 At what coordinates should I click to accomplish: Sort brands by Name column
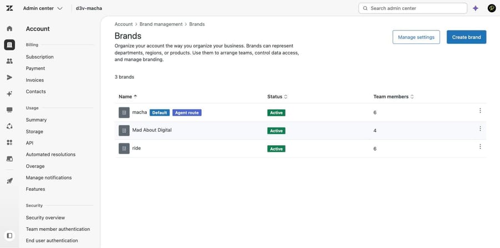tap(128, 96)
